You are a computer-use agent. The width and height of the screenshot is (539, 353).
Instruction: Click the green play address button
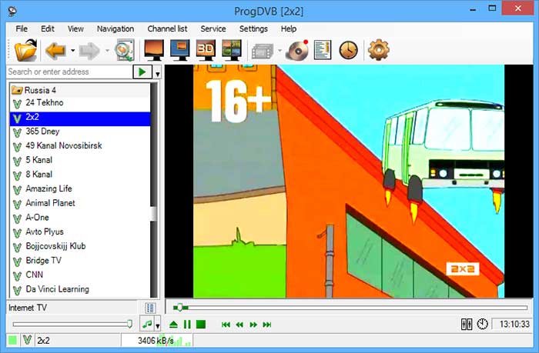142,72
